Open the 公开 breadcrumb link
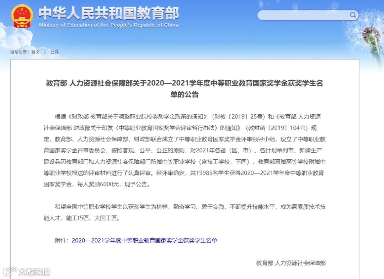The height and width of the screenshot is (279, 384). click(x=54, y=52)
